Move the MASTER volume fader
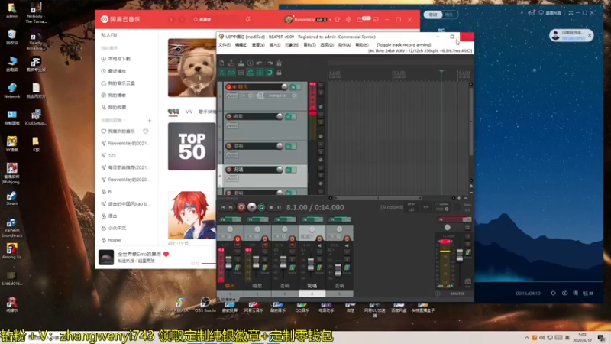Viewport: 611px width, 344px height. [x=460, y=255]
